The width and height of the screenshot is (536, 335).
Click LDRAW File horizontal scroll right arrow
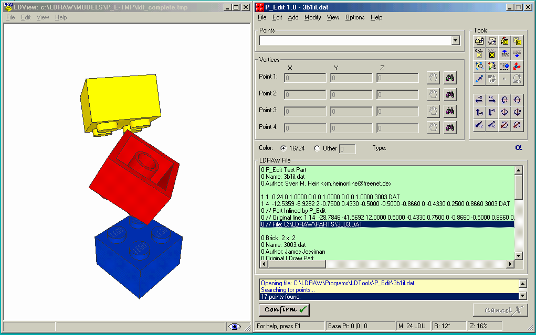pyautogui.click(x=510, y=264)
